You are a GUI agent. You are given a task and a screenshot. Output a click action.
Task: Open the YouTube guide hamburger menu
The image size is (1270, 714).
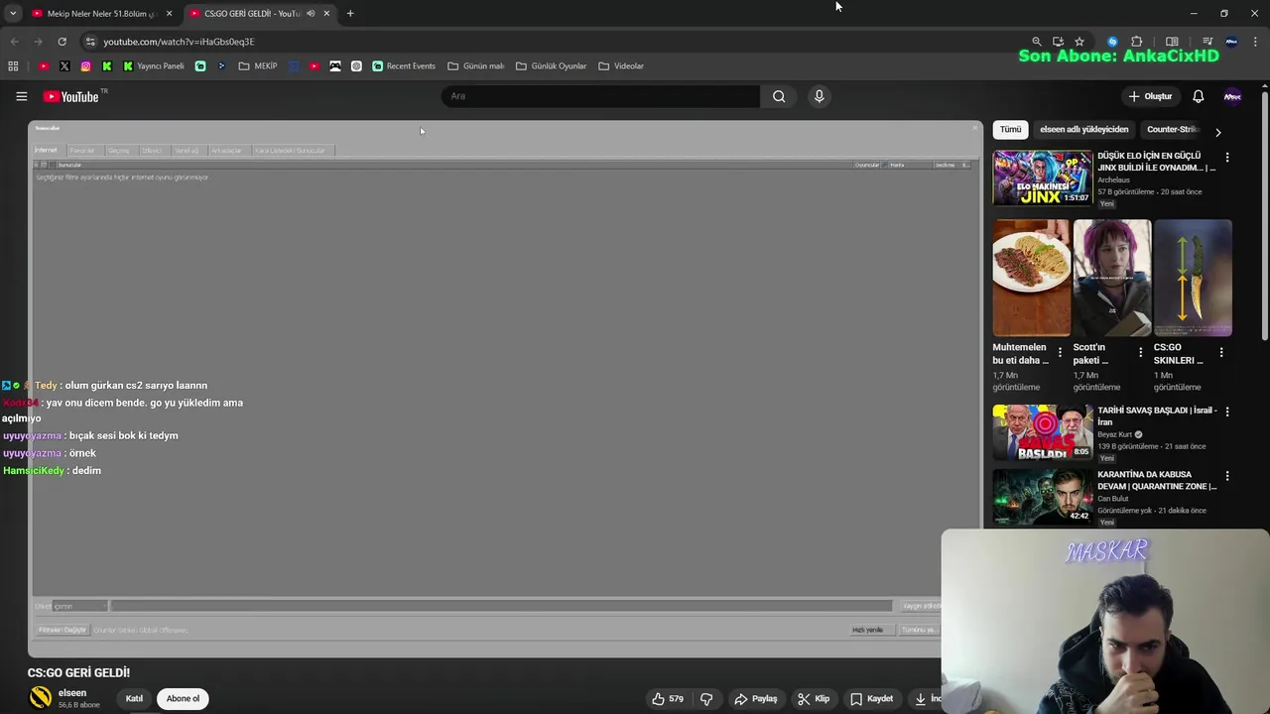point(21,96)
